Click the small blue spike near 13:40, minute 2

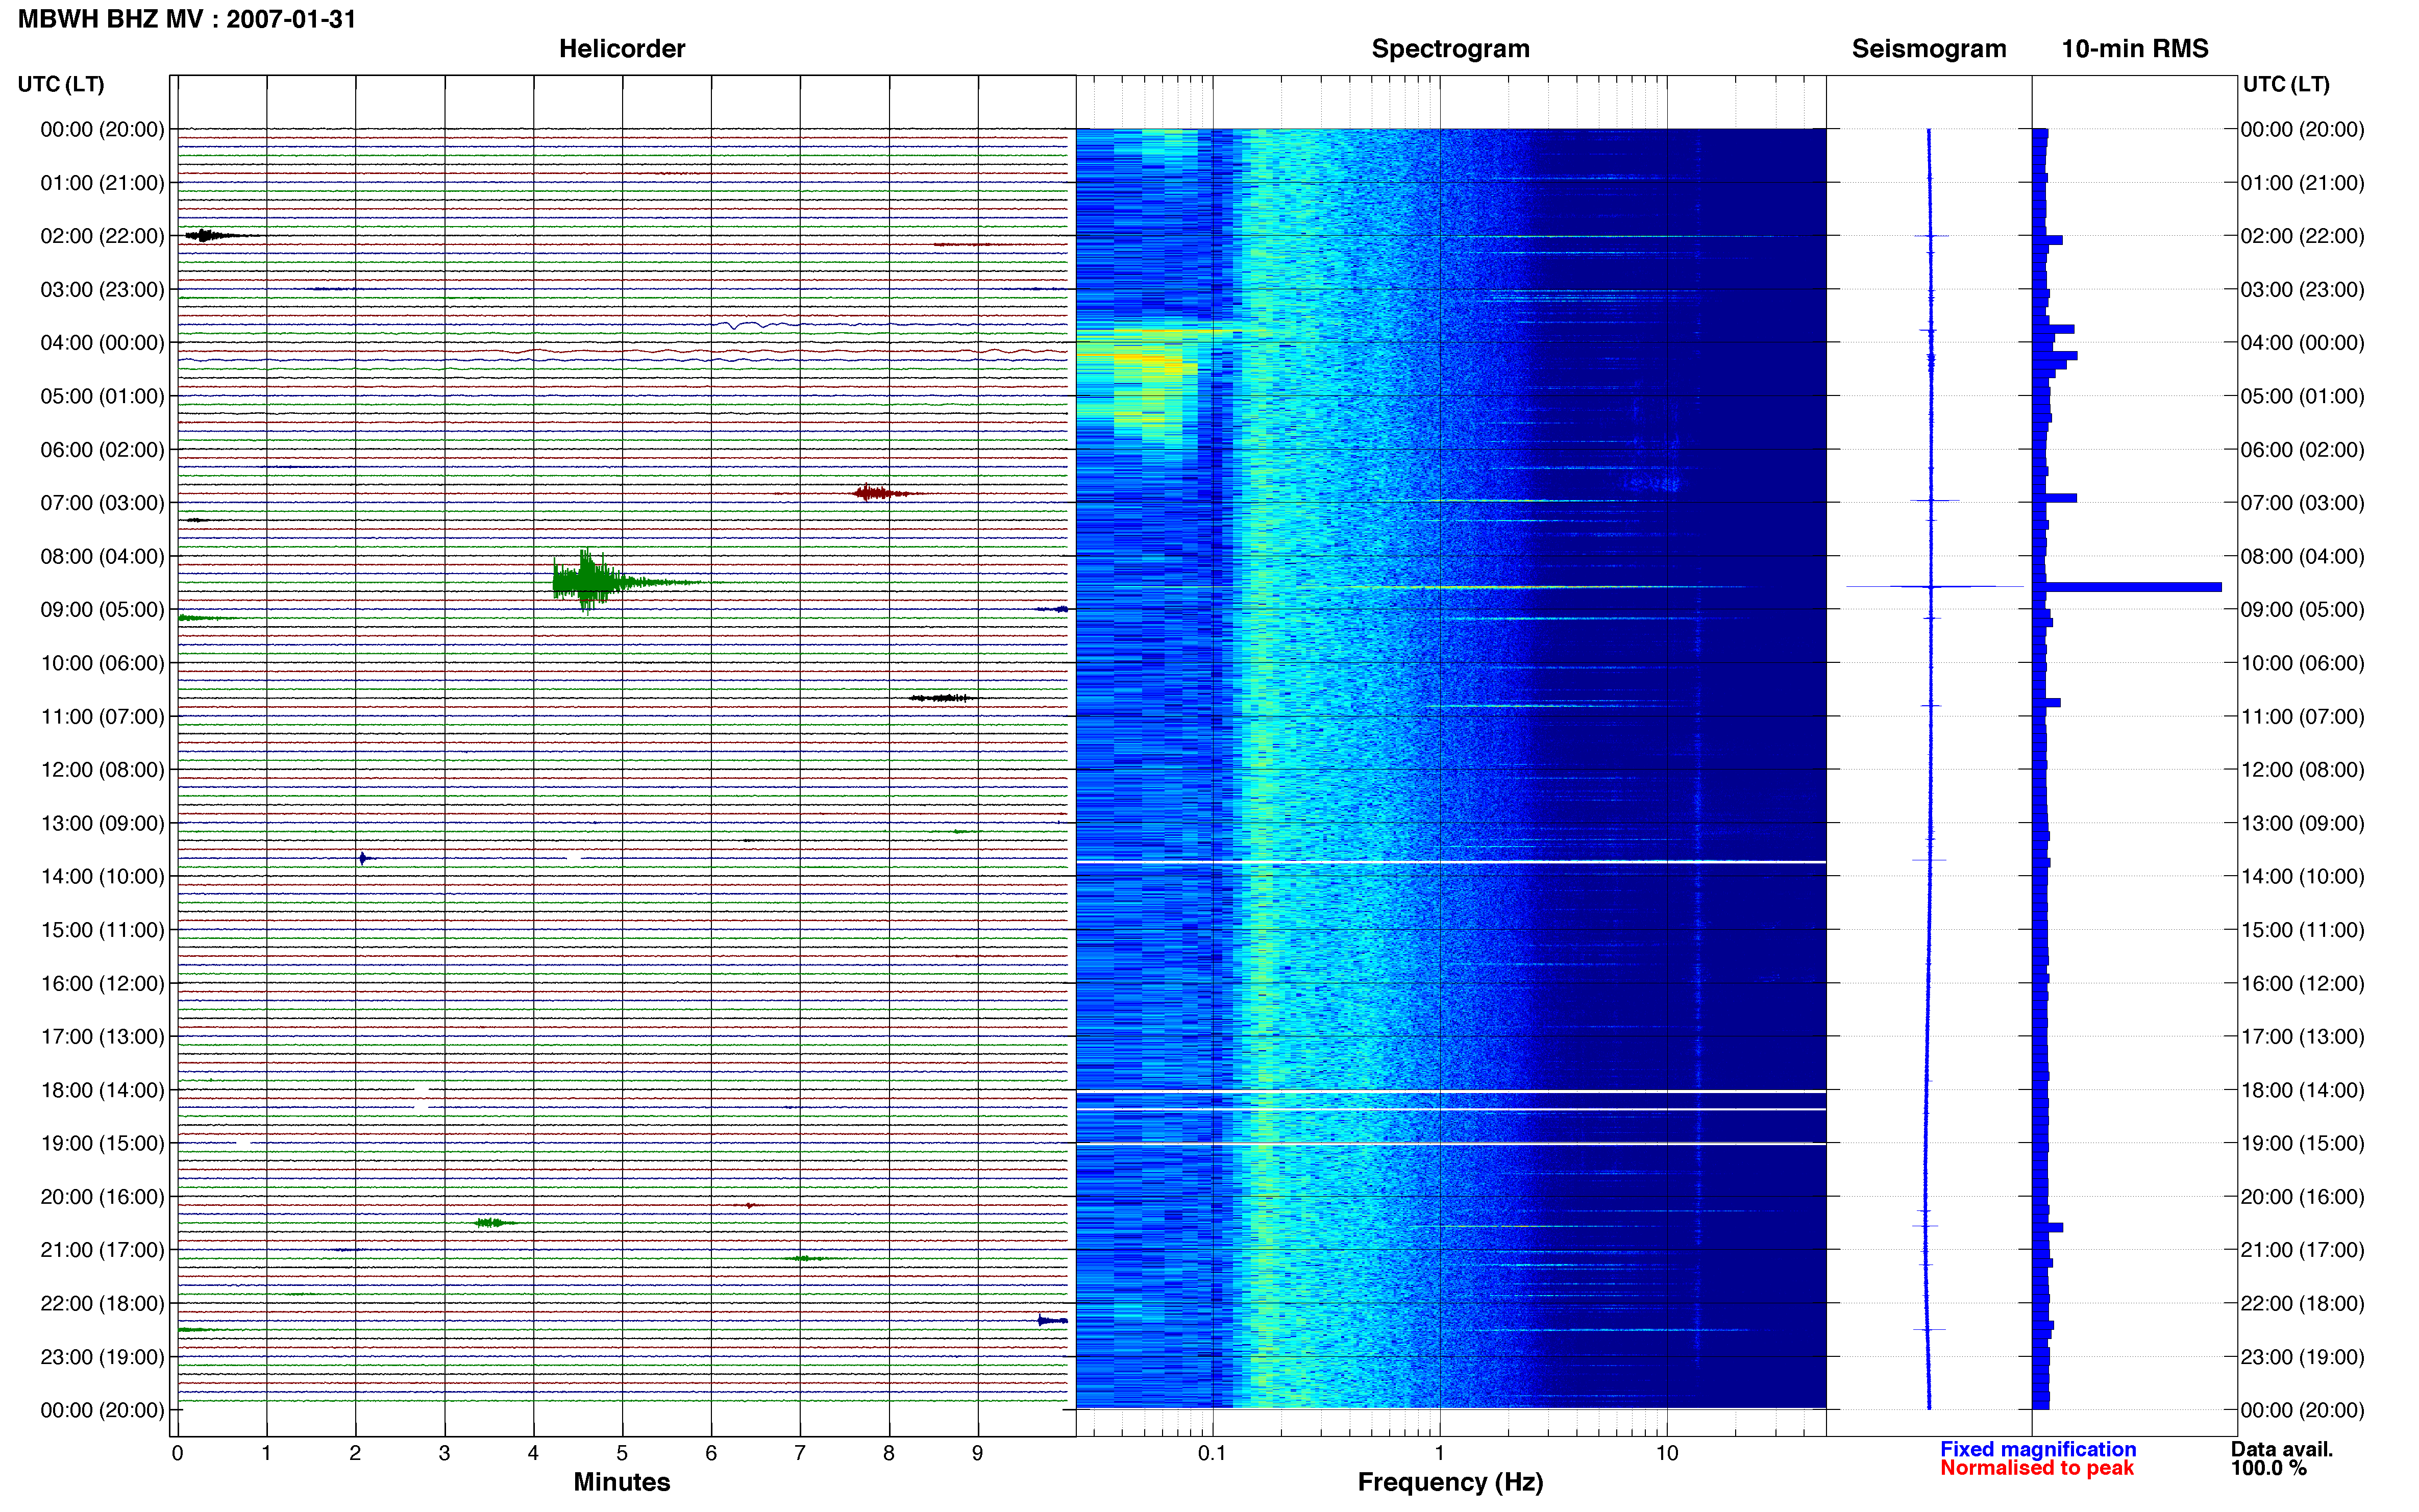coord(363,858)
